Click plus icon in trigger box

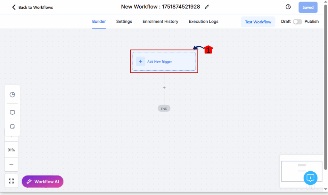click(x=141, y=61)
